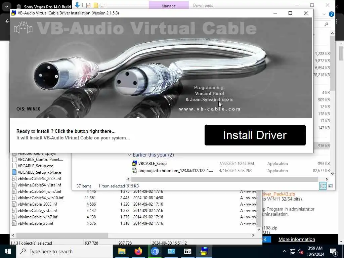Image resolution: width=344 pixels, height=258 pixels.
Task: Click the blue OK button in browser
Action: click(x=266, y=239)
